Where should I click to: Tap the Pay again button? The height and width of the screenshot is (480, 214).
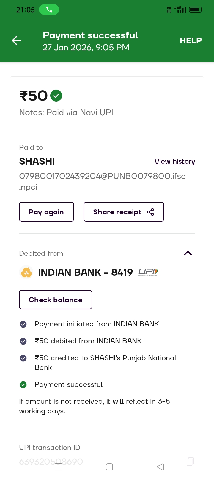(46, 212)
